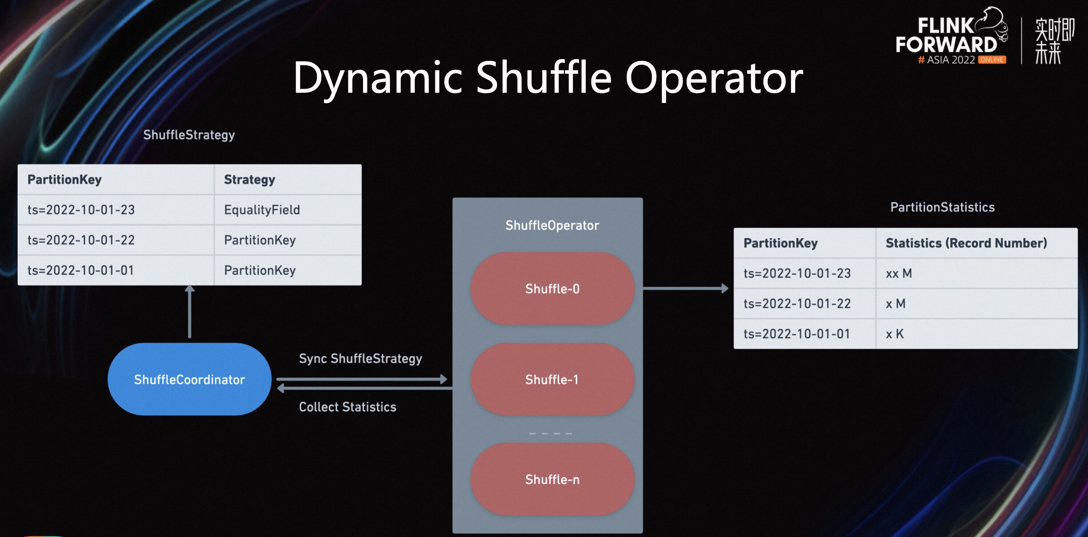Click the Chinese characters logo at top right
The height and width of the screenshot is (537, 1088).
pos(1054,41)
